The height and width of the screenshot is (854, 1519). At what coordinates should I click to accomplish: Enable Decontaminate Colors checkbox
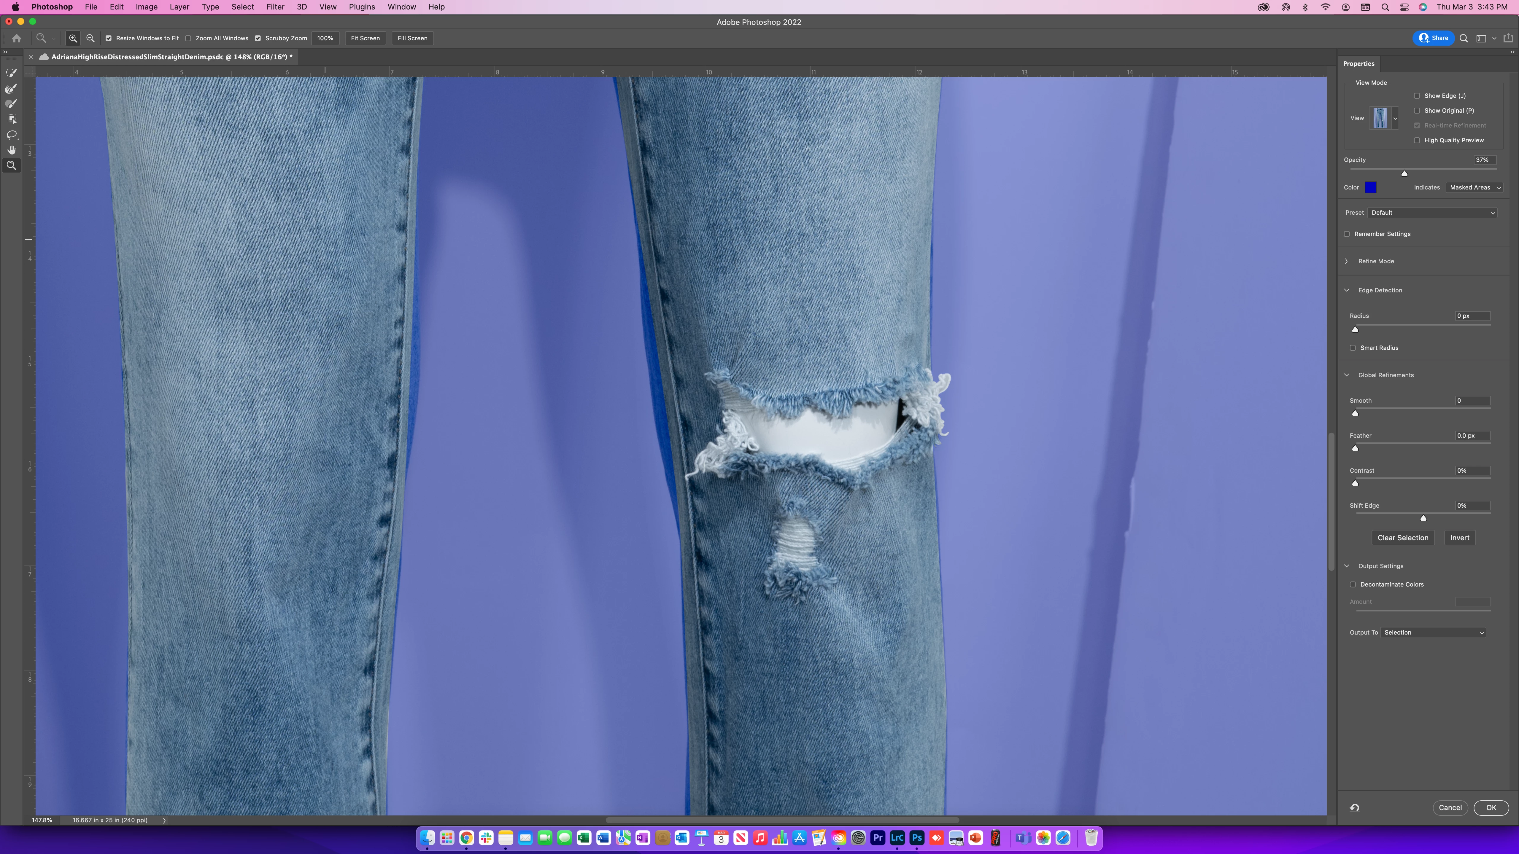tap(1353, 585)
